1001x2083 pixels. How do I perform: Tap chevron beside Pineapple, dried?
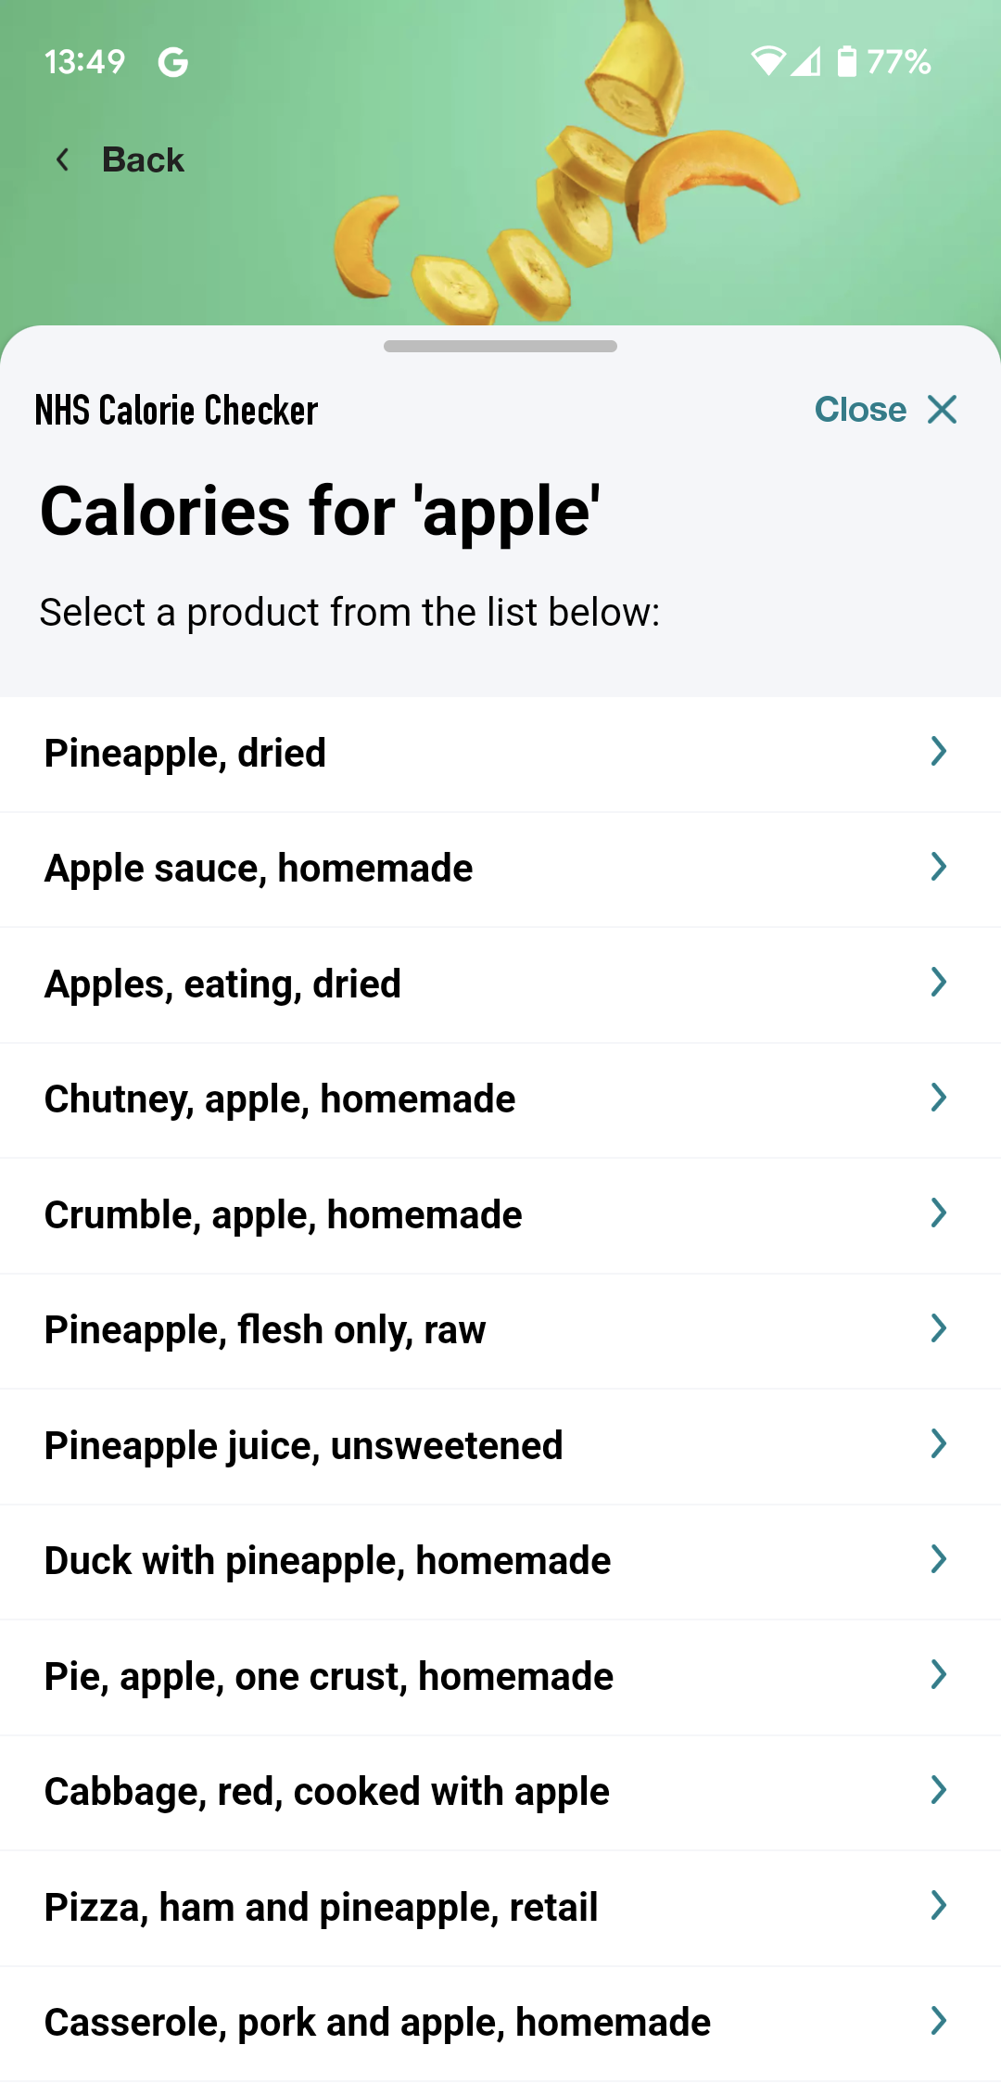tap(938, 752)
